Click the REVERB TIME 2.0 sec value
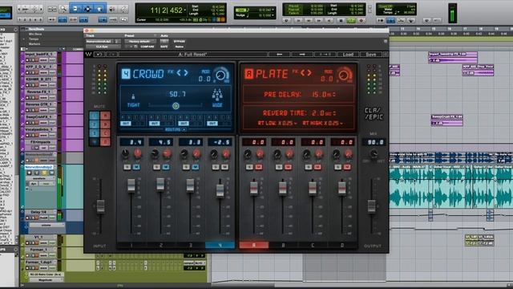This screenshot has height=289, width=513. click(323, 113)
